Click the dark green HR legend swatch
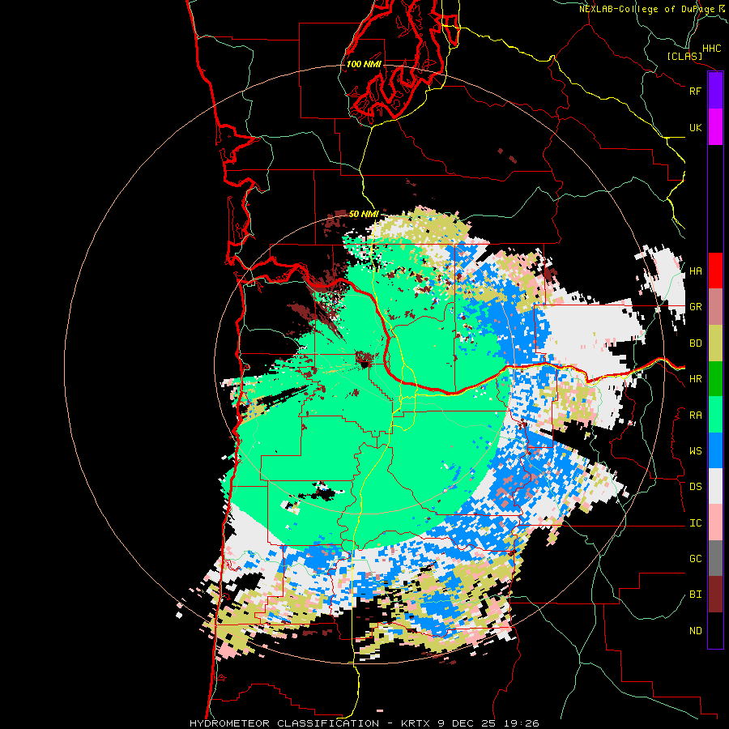Image resolution: width=729 pixels, height=729 pixels. click(715, 379)
